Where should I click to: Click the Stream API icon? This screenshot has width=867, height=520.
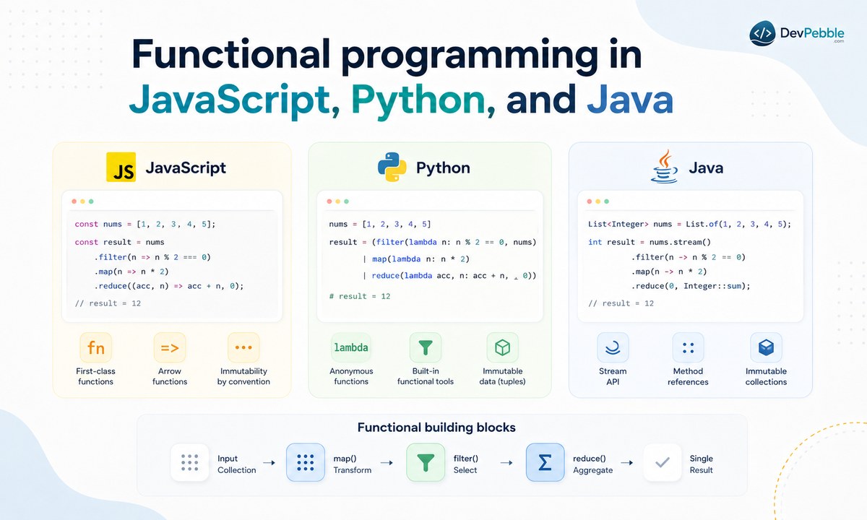pyautogui.click(x=613, y=348)
